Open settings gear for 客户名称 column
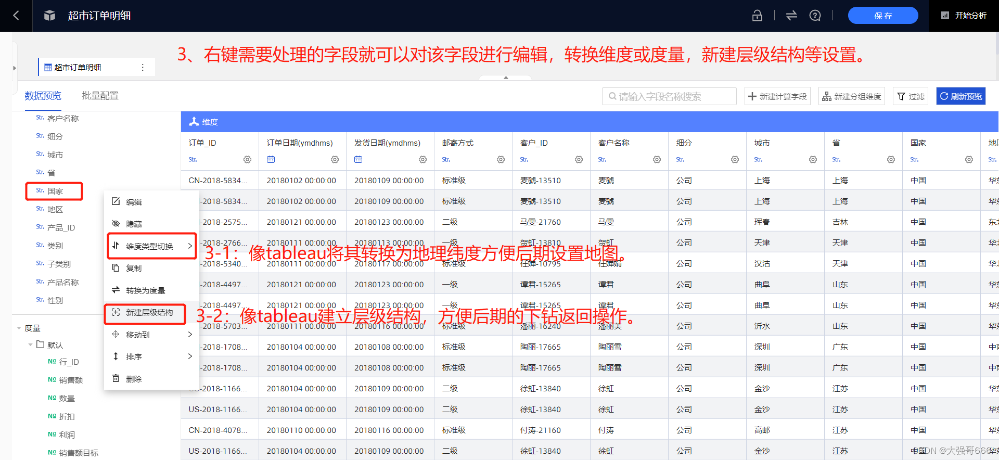The image size is (999, 460). click(x=657, y=160)
